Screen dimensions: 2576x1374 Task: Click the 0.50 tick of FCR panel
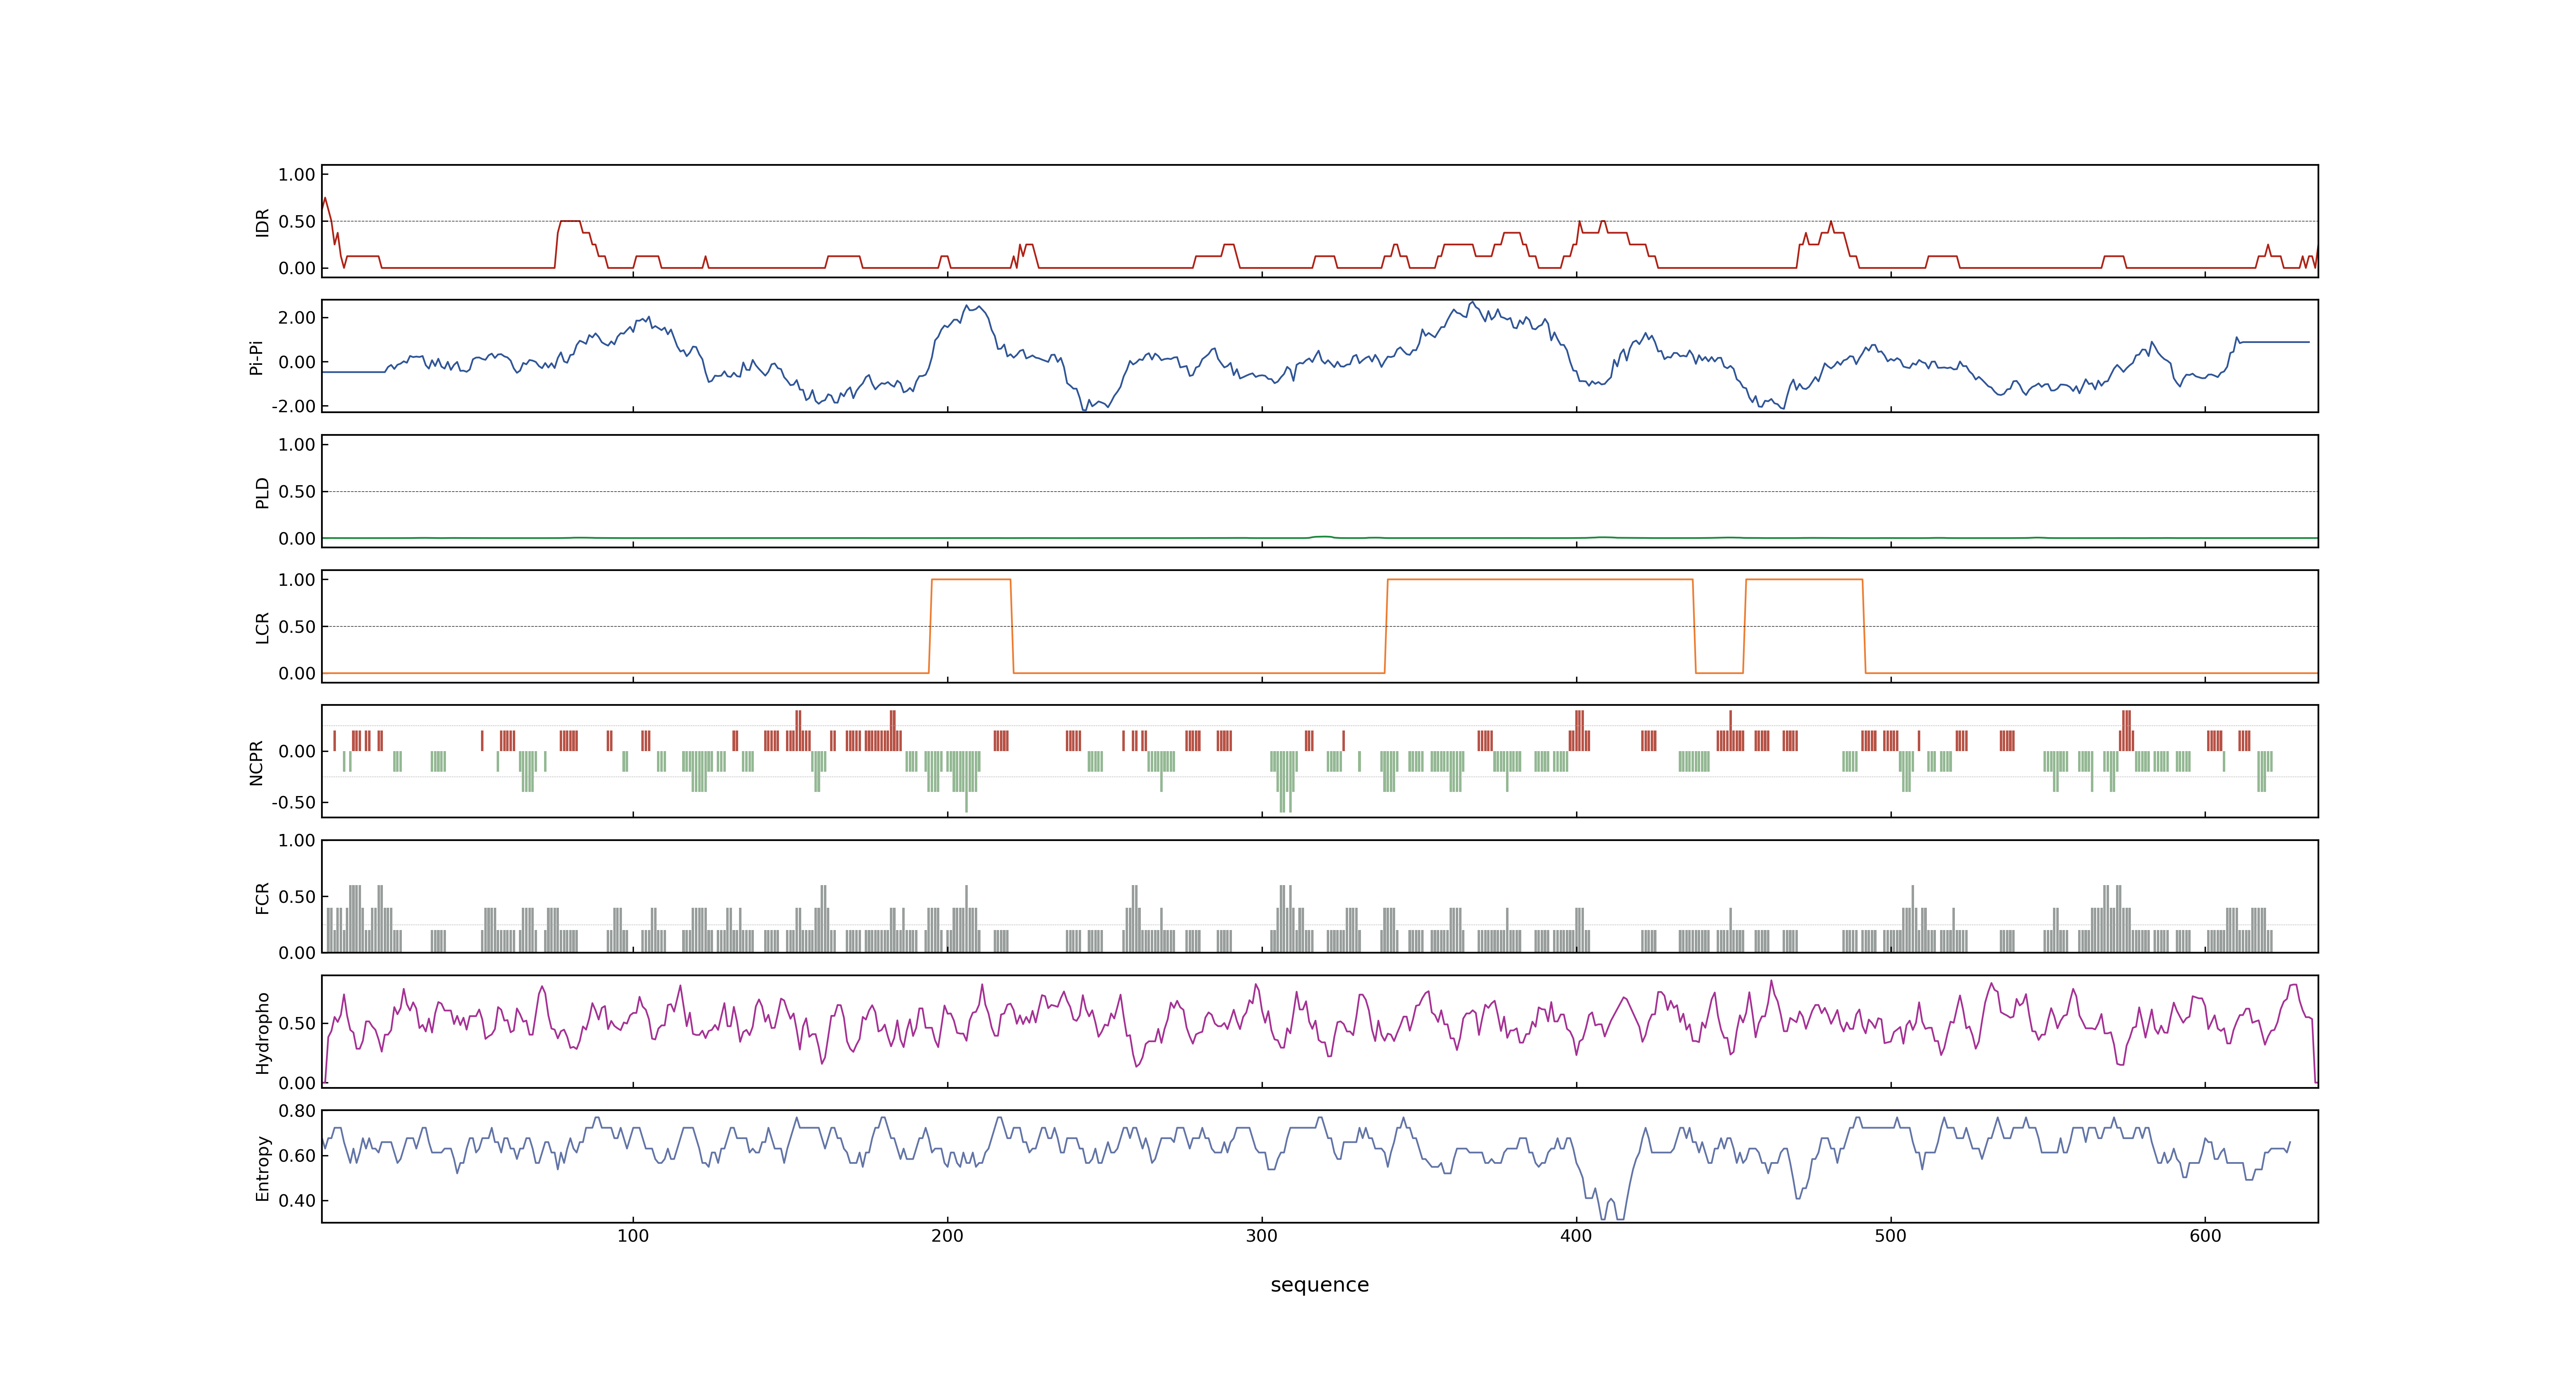pyautogui.click(x=297, y=897)
